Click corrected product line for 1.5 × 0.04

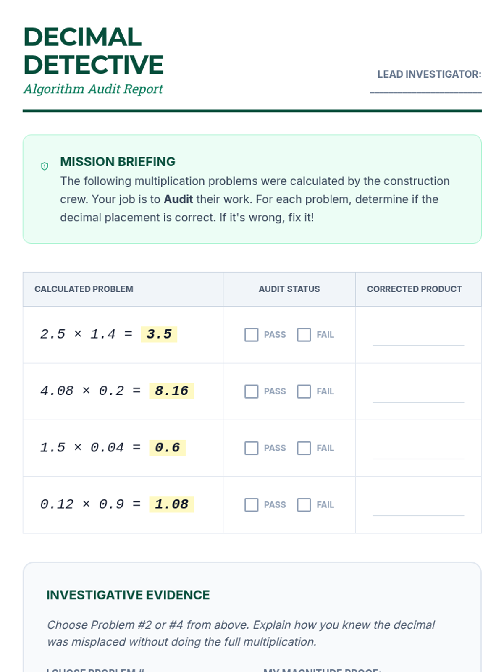418,454
